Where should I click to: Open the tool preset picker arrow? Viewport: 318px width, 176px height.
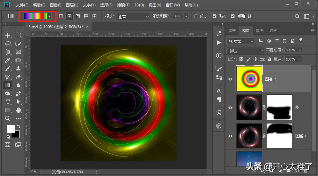point(17,16)
